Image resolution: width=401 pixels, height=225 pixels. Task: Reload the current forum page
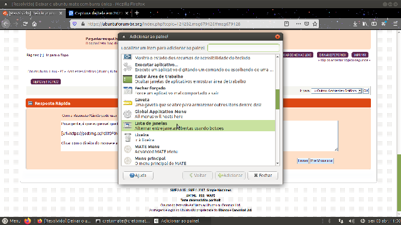pyautogui.click(x=25, y=24)
